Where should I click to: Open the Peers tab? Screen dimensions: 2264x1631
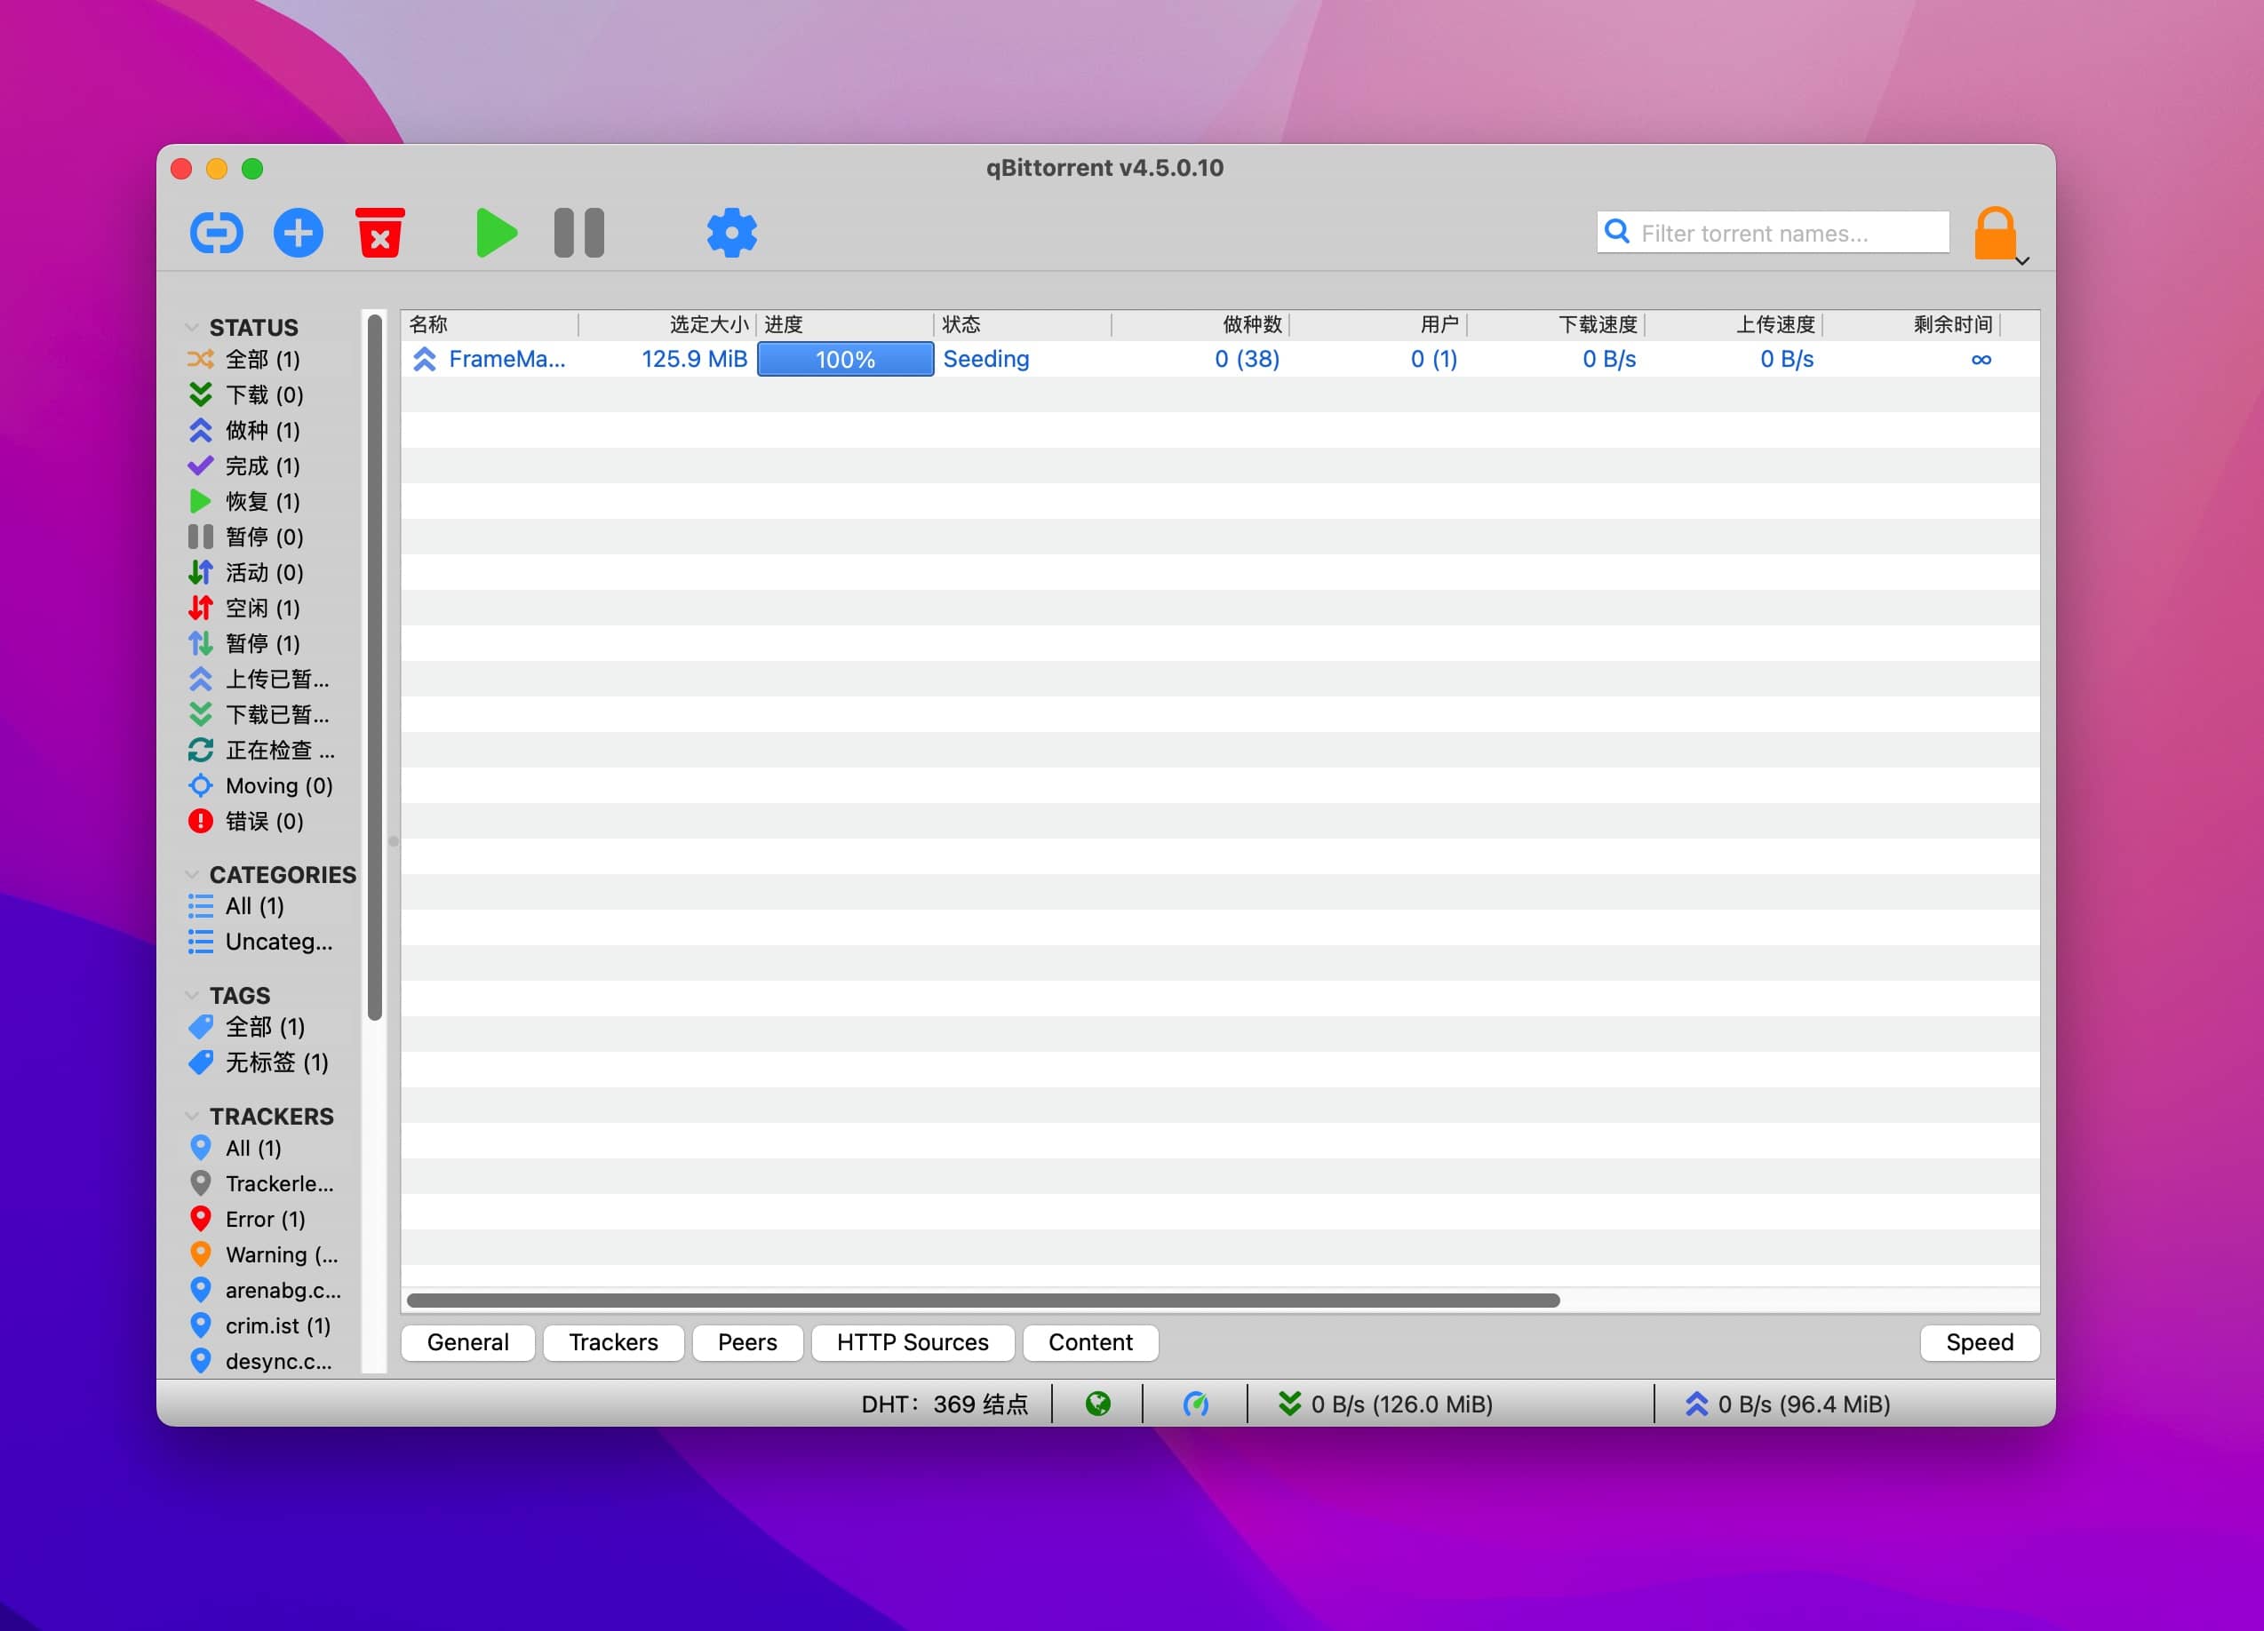pyautogui.click(x=747, y=1342)
